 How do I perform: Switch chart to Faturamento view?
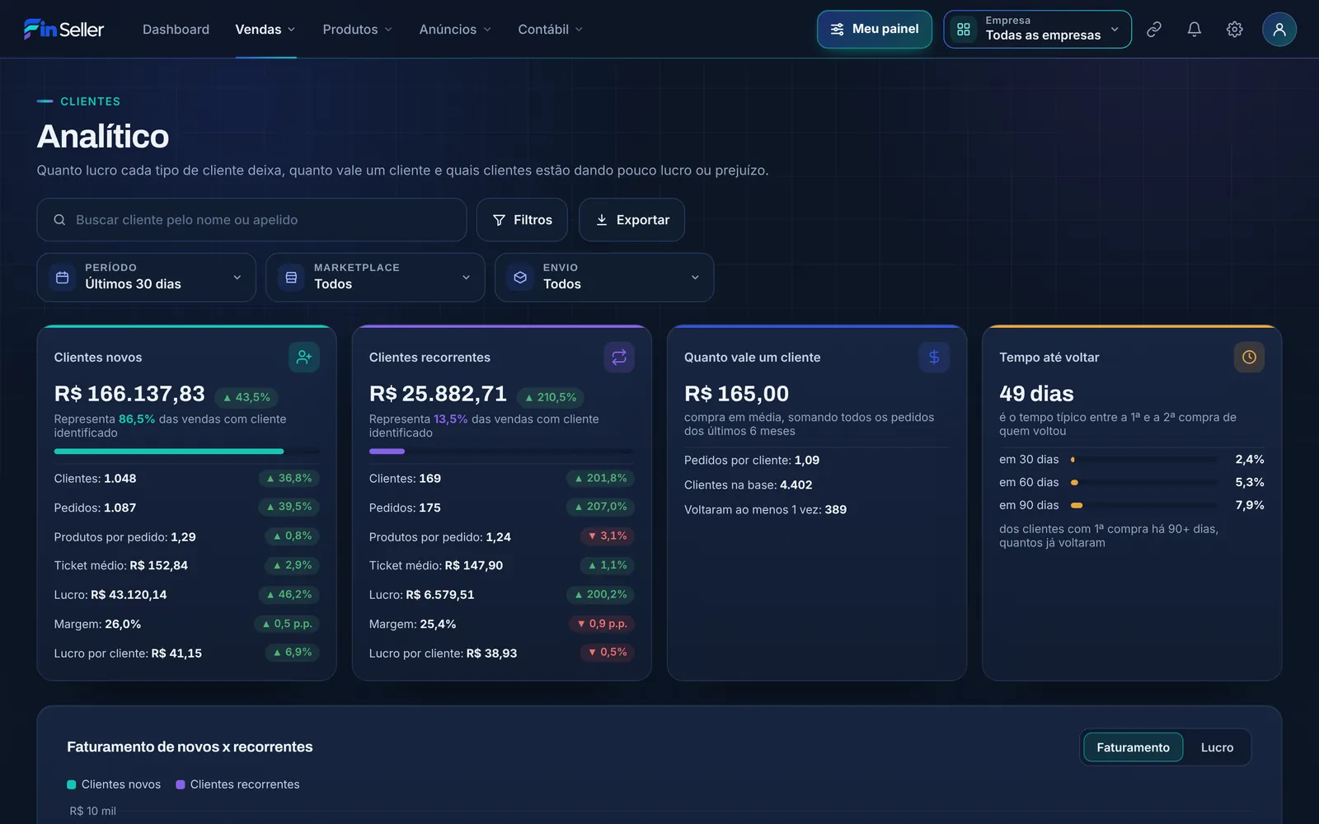click(x=1133, y=747)
